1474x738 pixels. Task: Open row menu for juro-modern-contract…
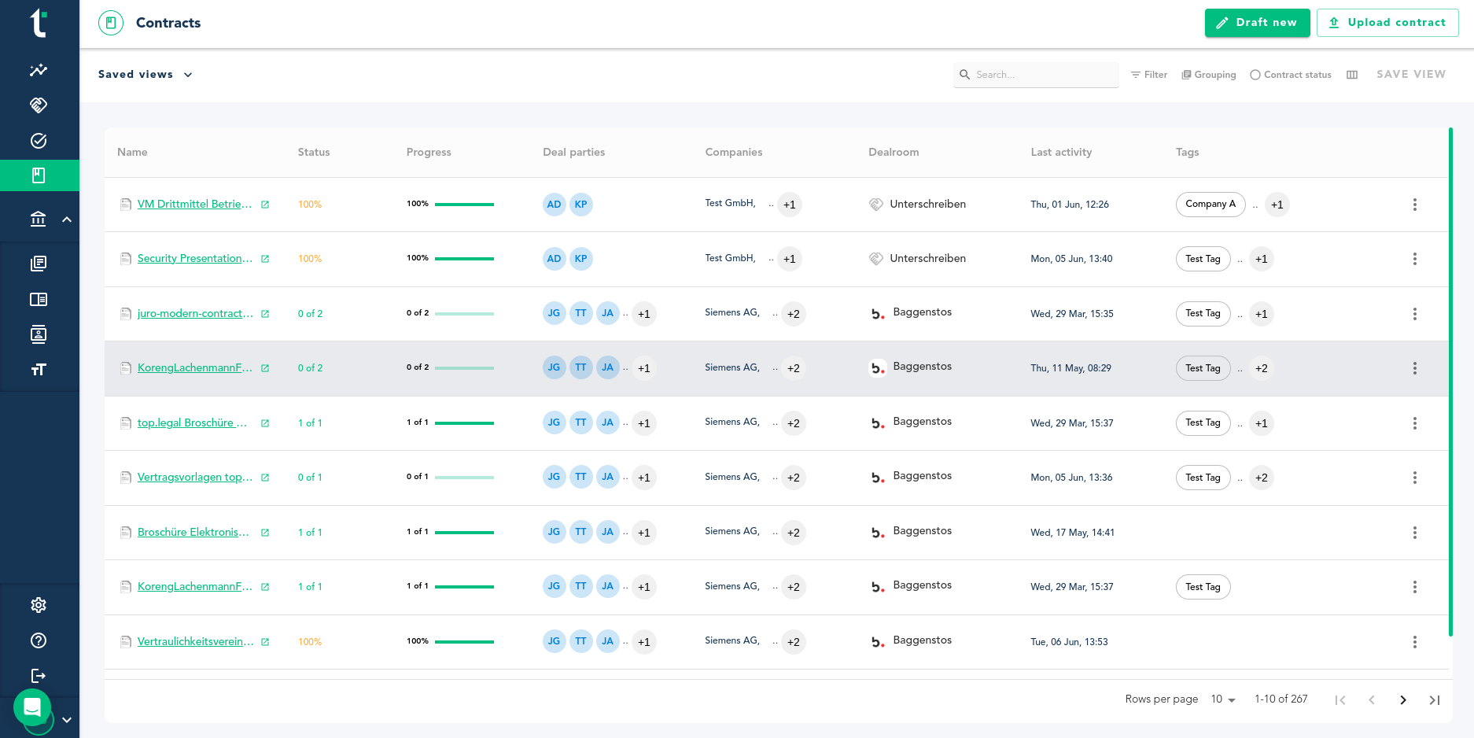(1414, 314)
